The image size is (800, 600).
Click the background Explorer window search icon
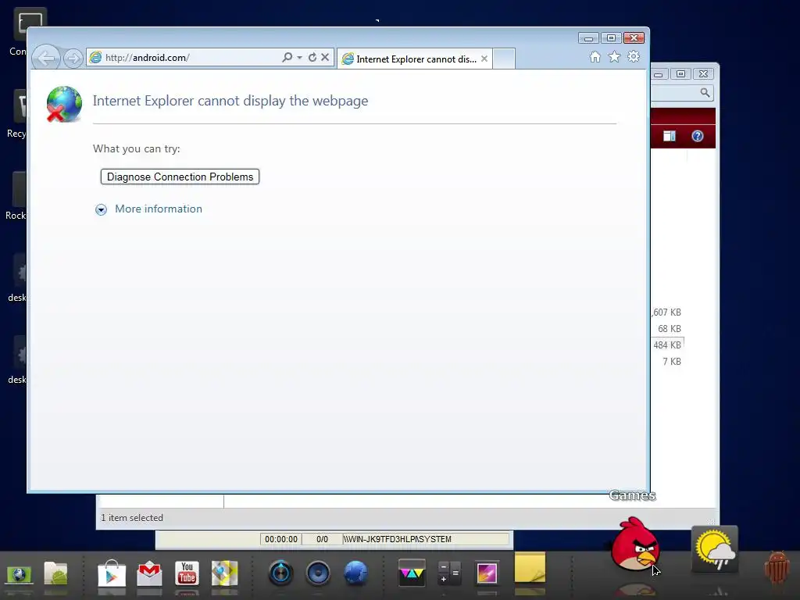tap(705, 93)
